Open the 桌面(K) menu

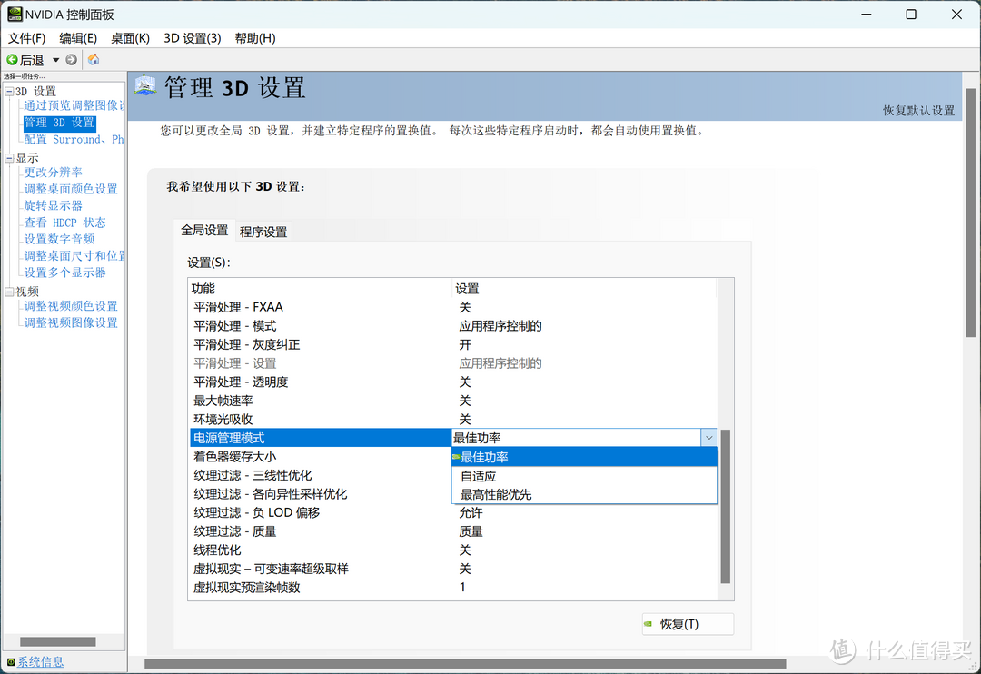click(130, 38)
